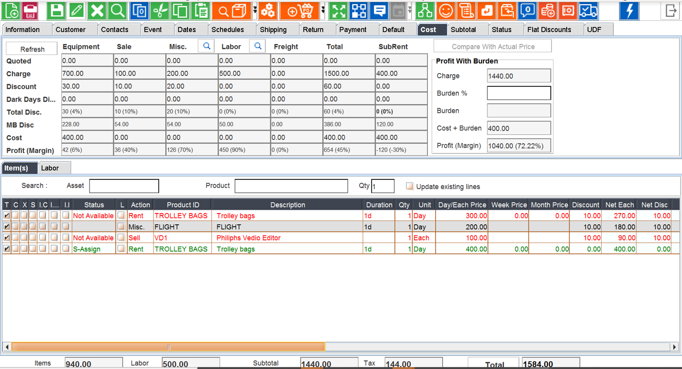Click the exit door icon

[x=671, y=10]
